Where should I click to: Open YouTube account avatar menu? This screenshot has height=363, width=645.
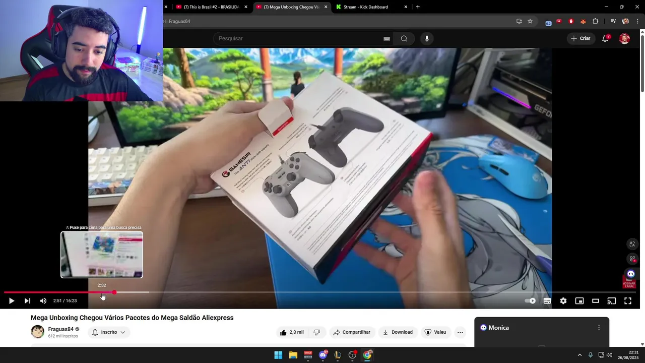pos(624,39)
